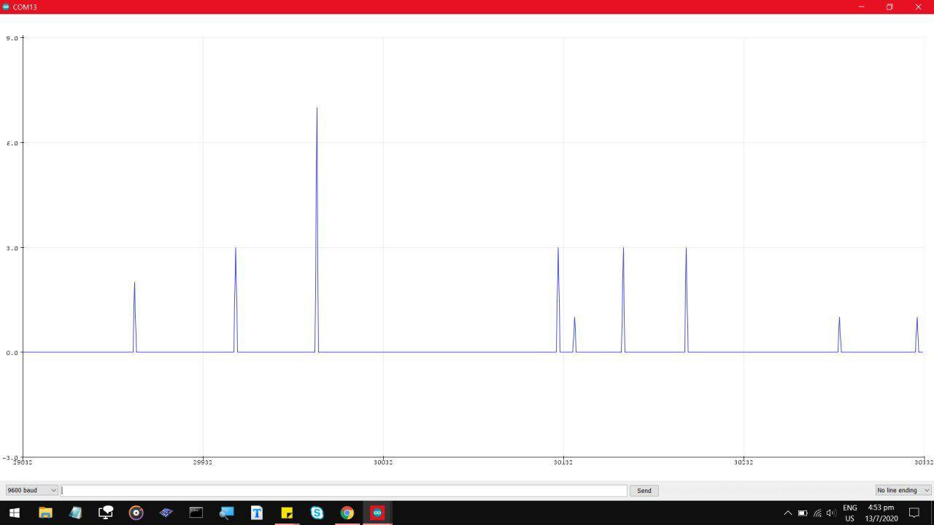Open the circular music disc taskbar app

(x=136, y=513)
